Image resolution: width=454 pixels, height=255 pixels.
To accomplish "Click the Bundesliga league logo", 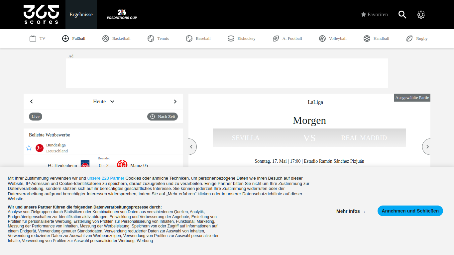I will point(40,148).
